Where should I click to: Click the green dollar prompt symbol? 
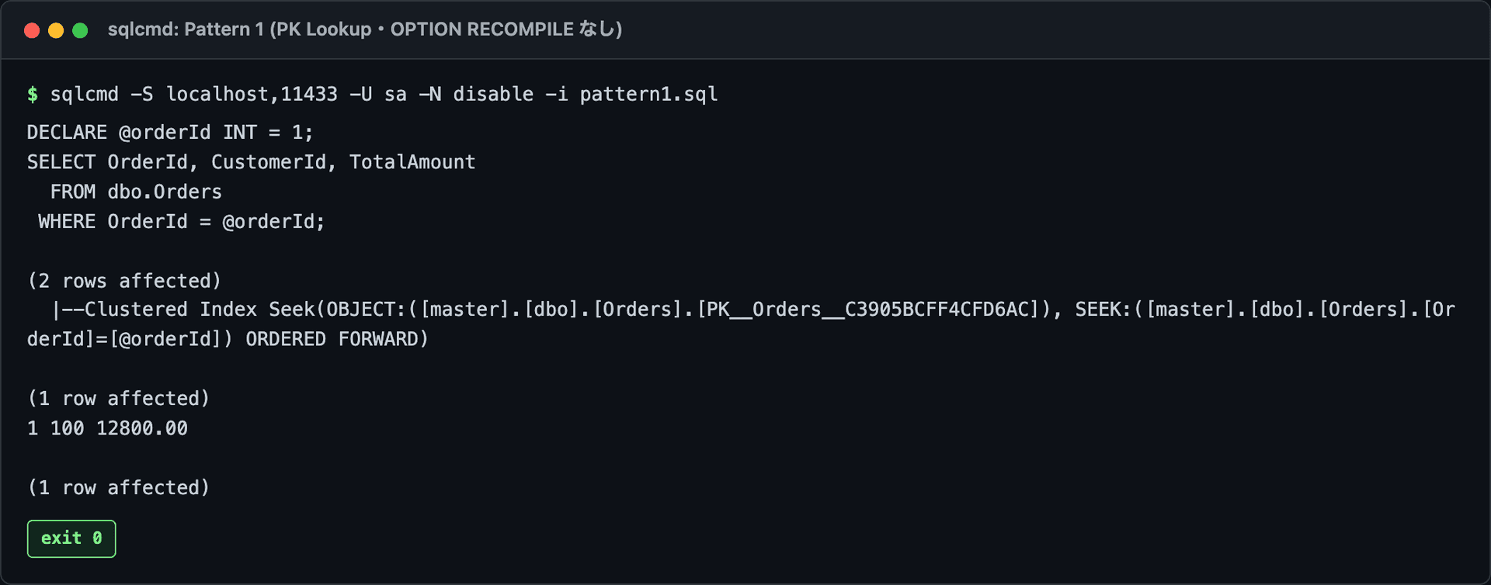(33, 95)
